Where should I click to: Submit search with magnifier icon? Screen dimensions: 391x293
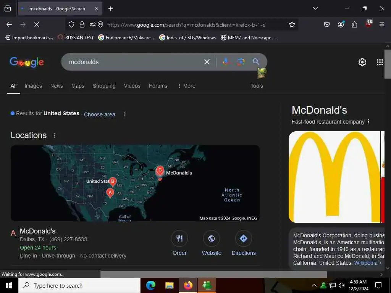[255, 61]
